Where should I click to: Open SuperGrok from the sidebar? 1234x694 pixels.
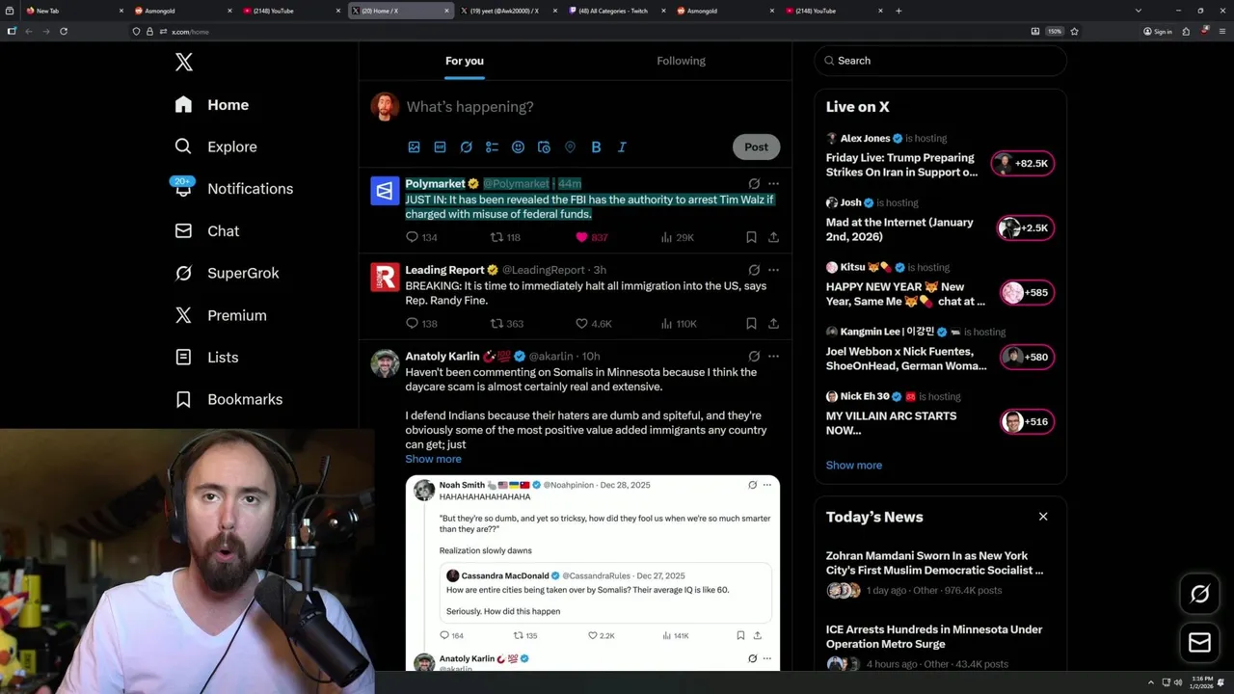point(228,273)
